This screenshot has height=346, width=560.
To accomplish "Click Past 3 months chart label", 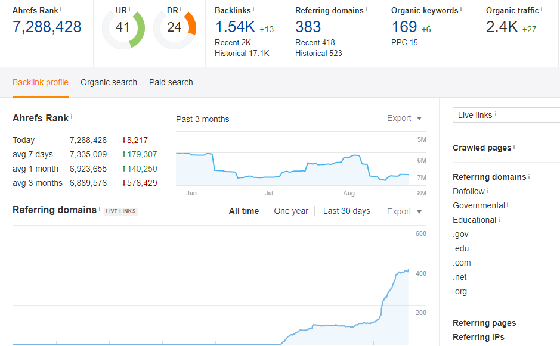I will (203, 119).
